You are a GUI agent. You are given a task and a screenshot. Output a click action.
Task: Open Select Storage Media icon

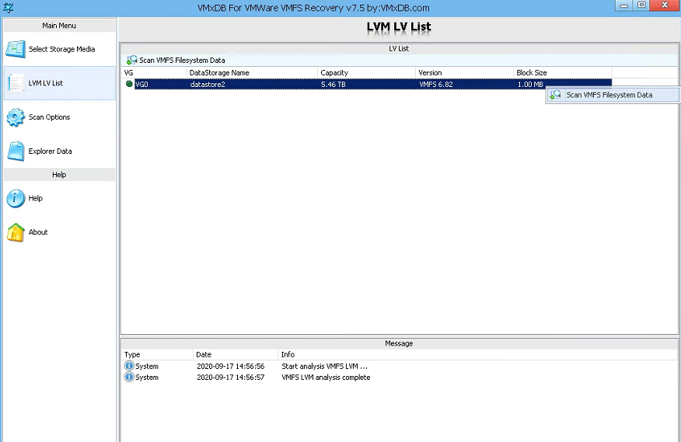point(16,49)
